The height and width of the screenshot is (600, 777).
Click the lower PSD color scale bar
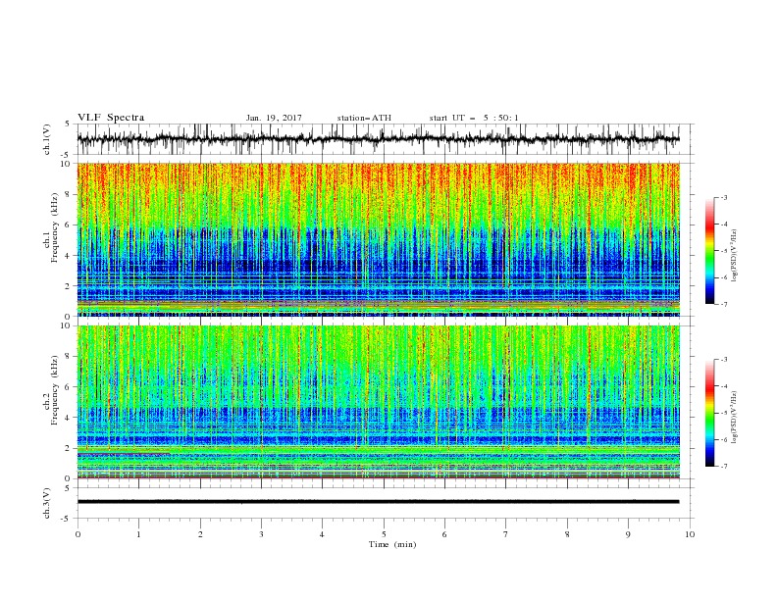(709, 413)
